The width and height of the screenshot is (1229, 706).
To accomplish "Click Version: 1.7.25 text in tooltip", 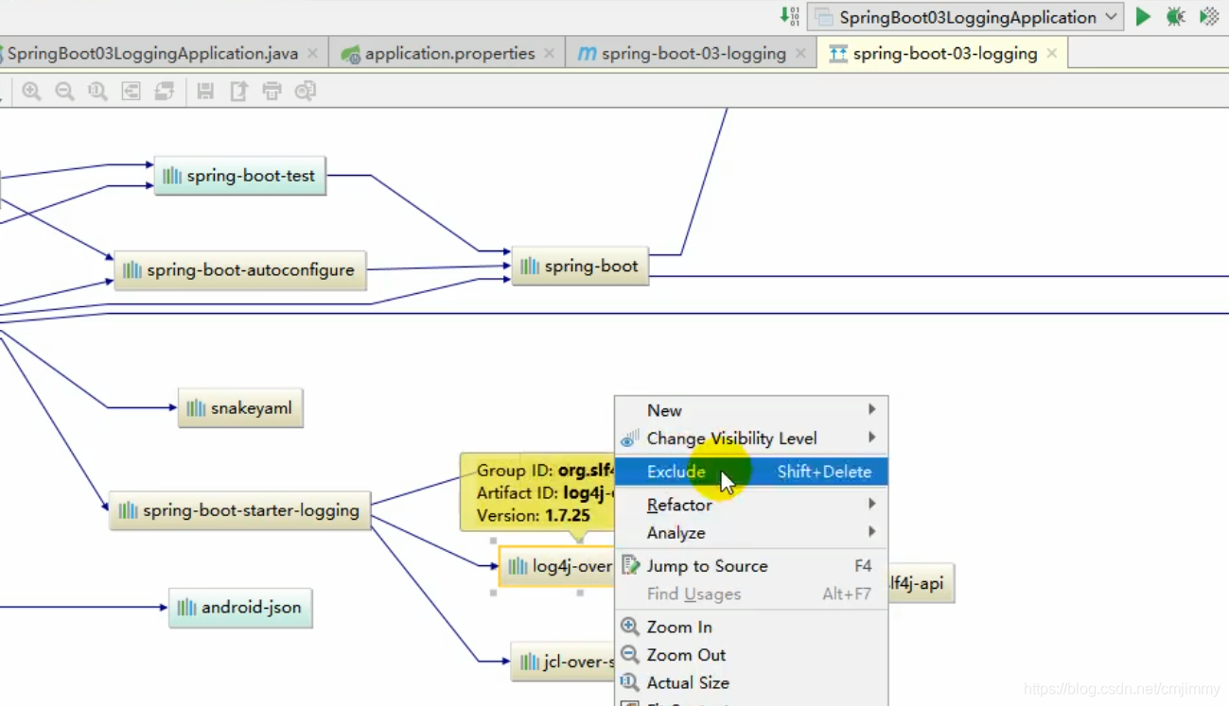I will click(x=534, y=516).
